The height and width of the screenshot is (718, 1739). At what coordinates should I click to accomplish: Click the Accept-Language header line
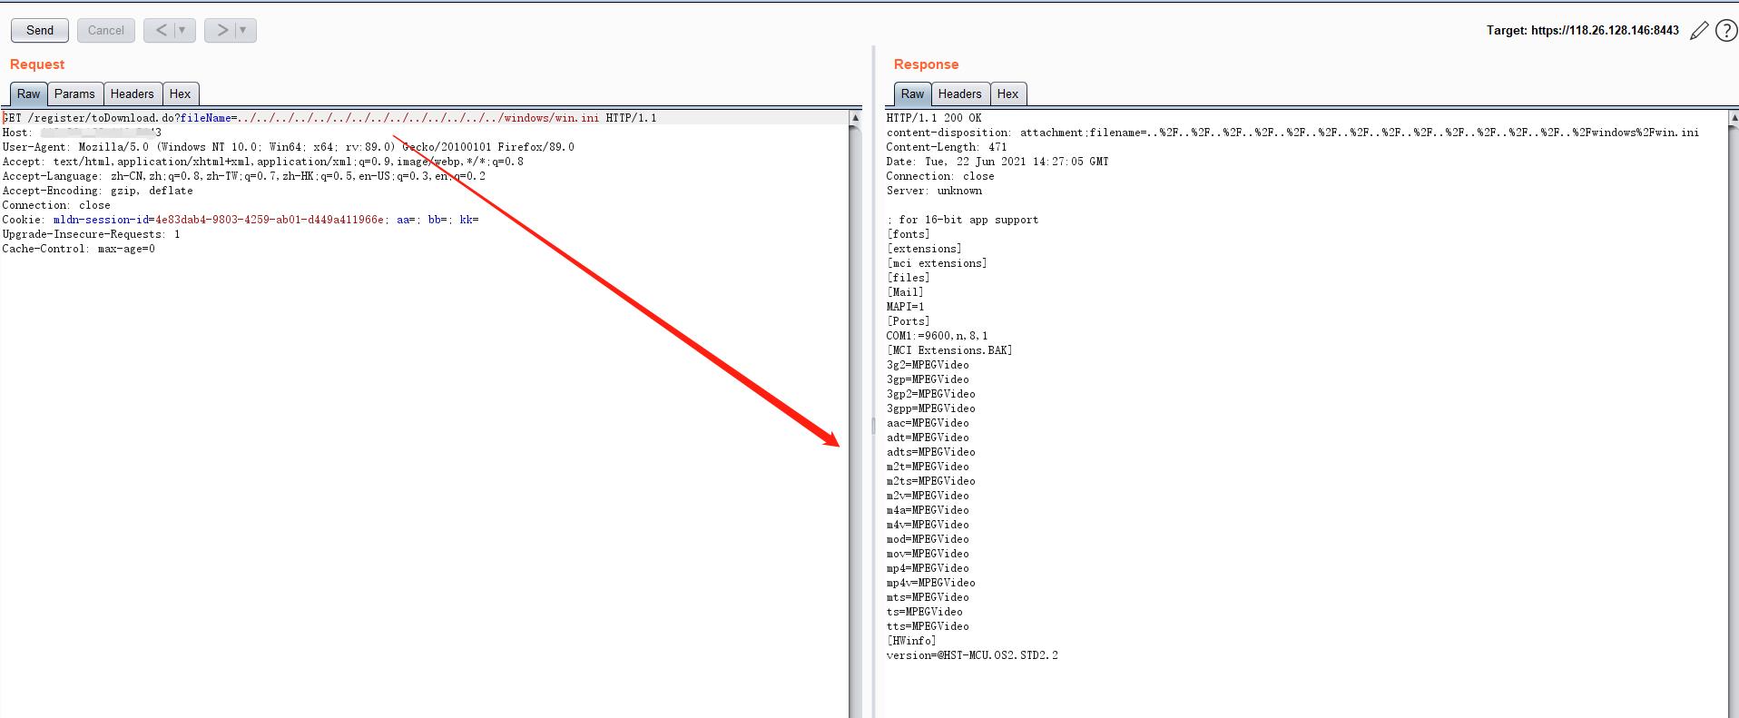click(243, 176)
